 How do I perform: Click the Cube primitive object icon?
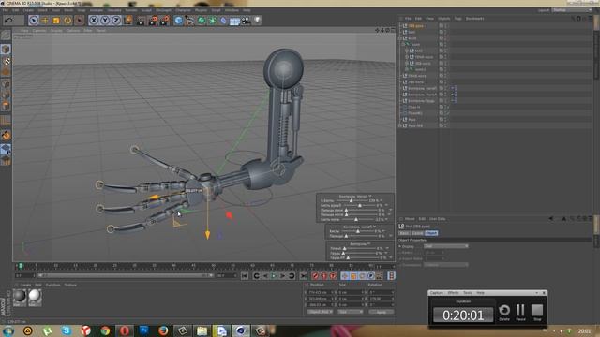click(x=178, y=21)
